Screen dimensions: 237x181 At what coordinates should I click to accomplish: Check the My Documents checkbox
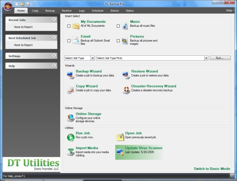pos(69,26)
